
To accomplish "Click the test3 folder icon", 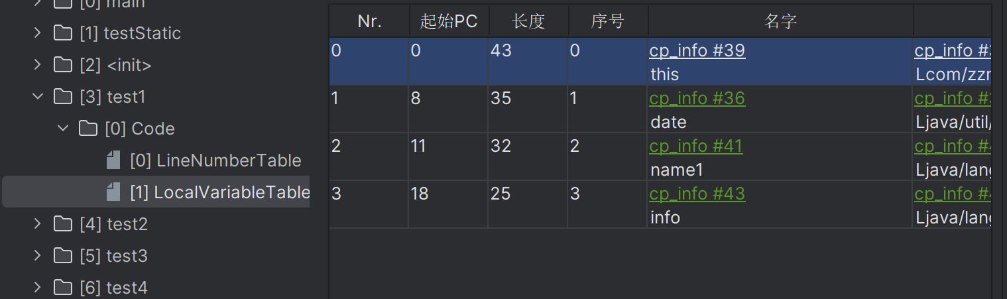I will click(x=63, y=256).
